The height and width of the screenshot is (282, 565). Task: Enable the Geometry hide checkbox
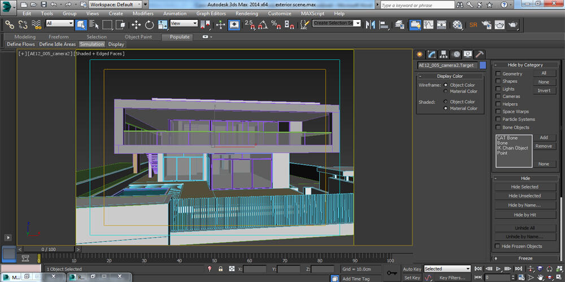tap(498, 74)
